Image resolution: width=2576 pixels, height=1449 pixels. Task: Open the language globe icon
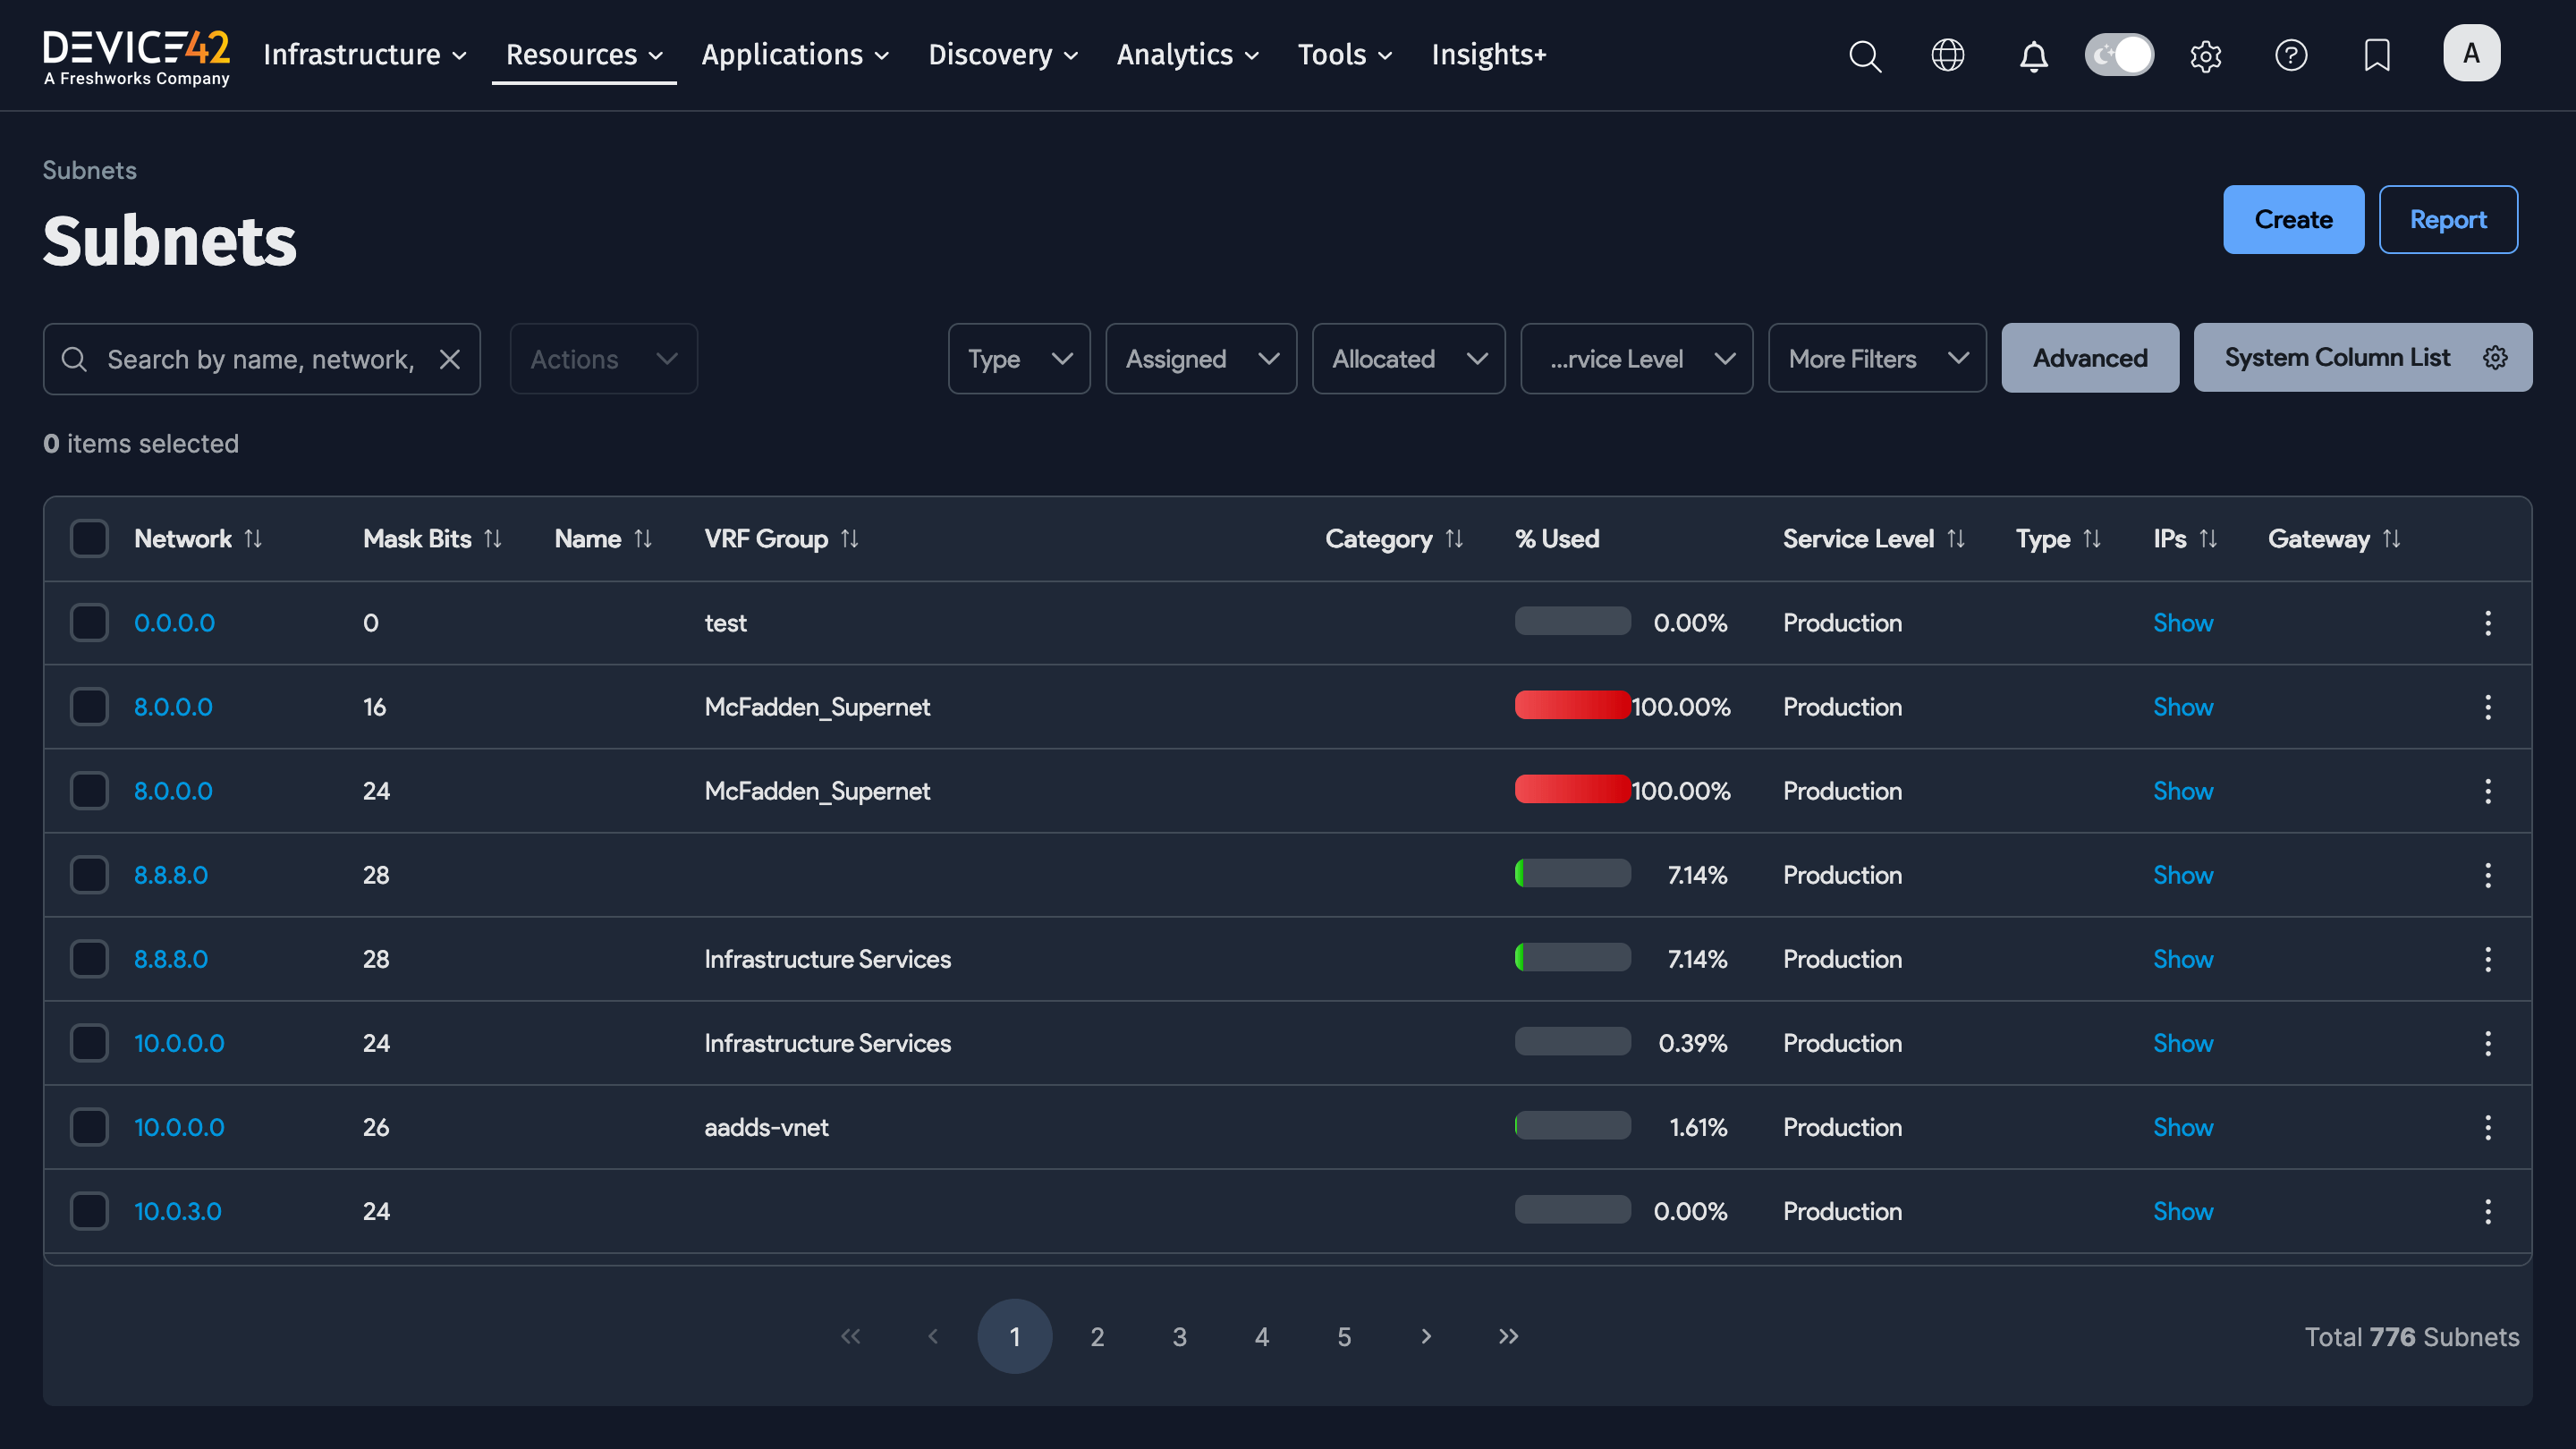1948,55
